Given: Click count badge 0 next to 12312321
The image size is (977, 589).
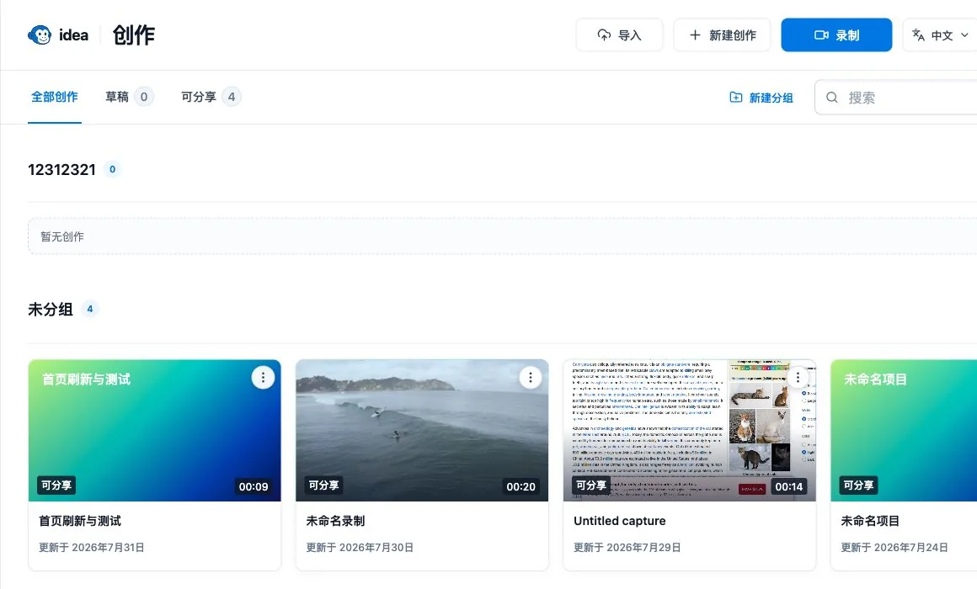Looking at the screenshot, I should click(x=112, y=169).
